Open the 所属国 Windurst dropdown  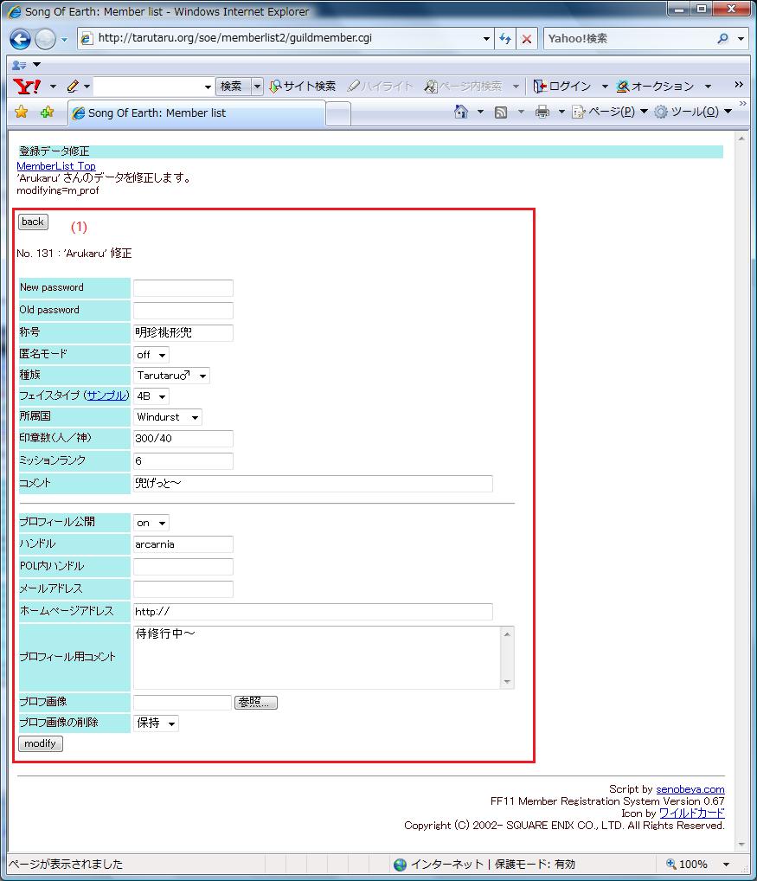pos(168,417)
